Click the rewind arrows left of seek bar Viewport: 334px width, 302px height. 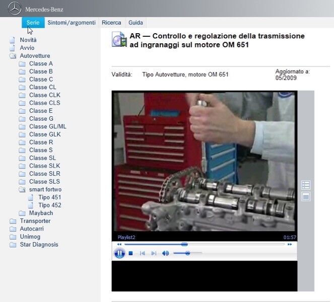119,244
